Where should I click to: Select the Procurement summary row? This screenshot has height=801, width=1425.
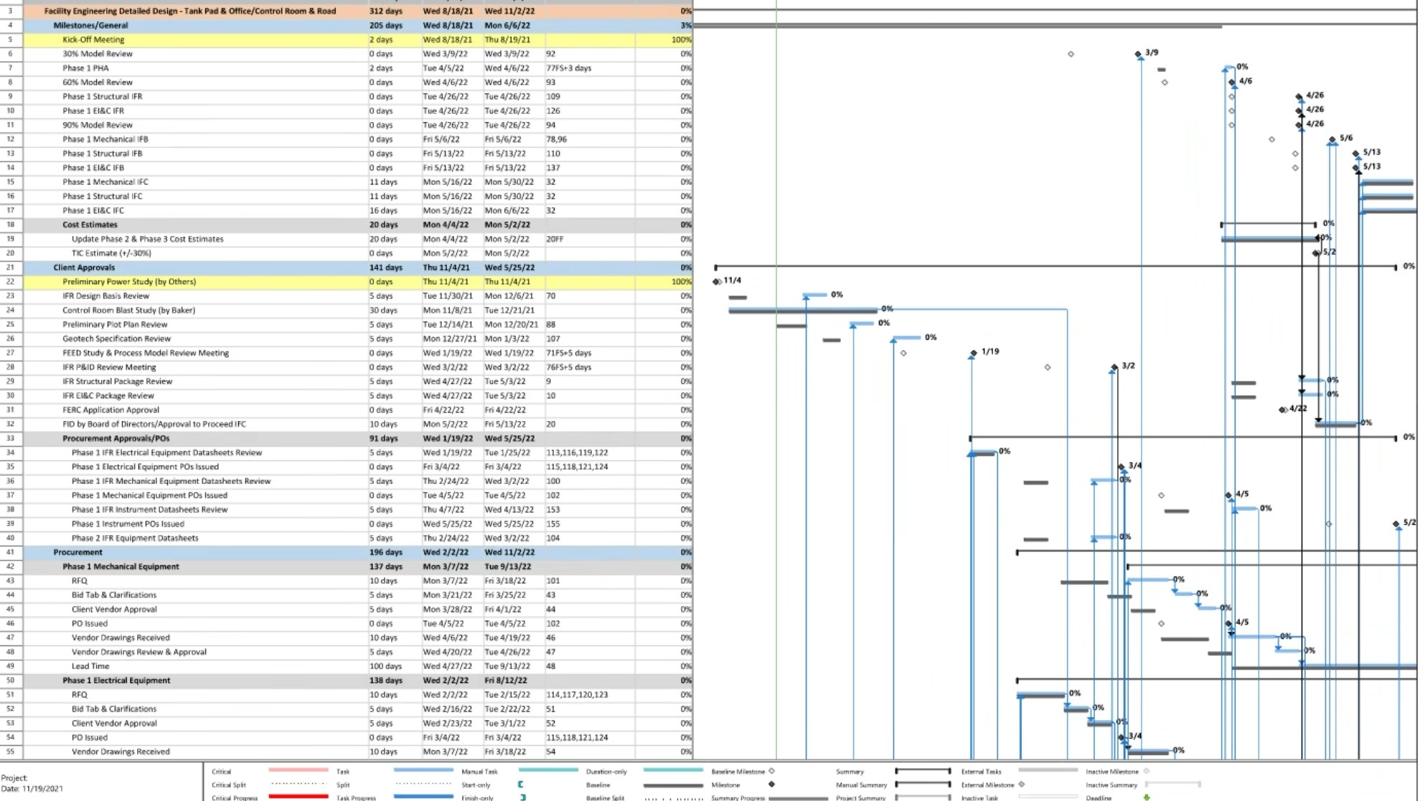point(77,552)
